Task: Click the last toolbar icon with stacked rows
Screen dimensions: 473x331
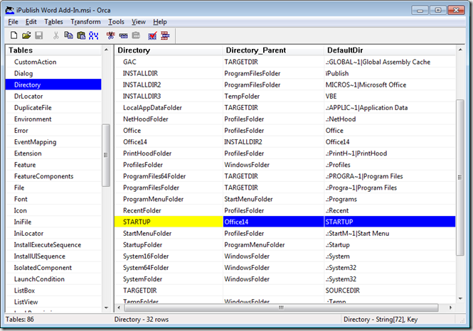Action: tap(165, 36)
